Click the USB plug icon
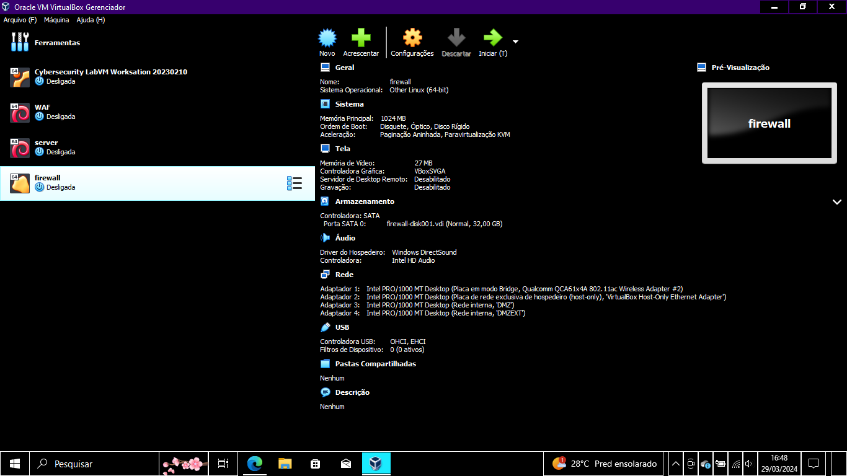This screenshot has width=847, height=476. 325,327
